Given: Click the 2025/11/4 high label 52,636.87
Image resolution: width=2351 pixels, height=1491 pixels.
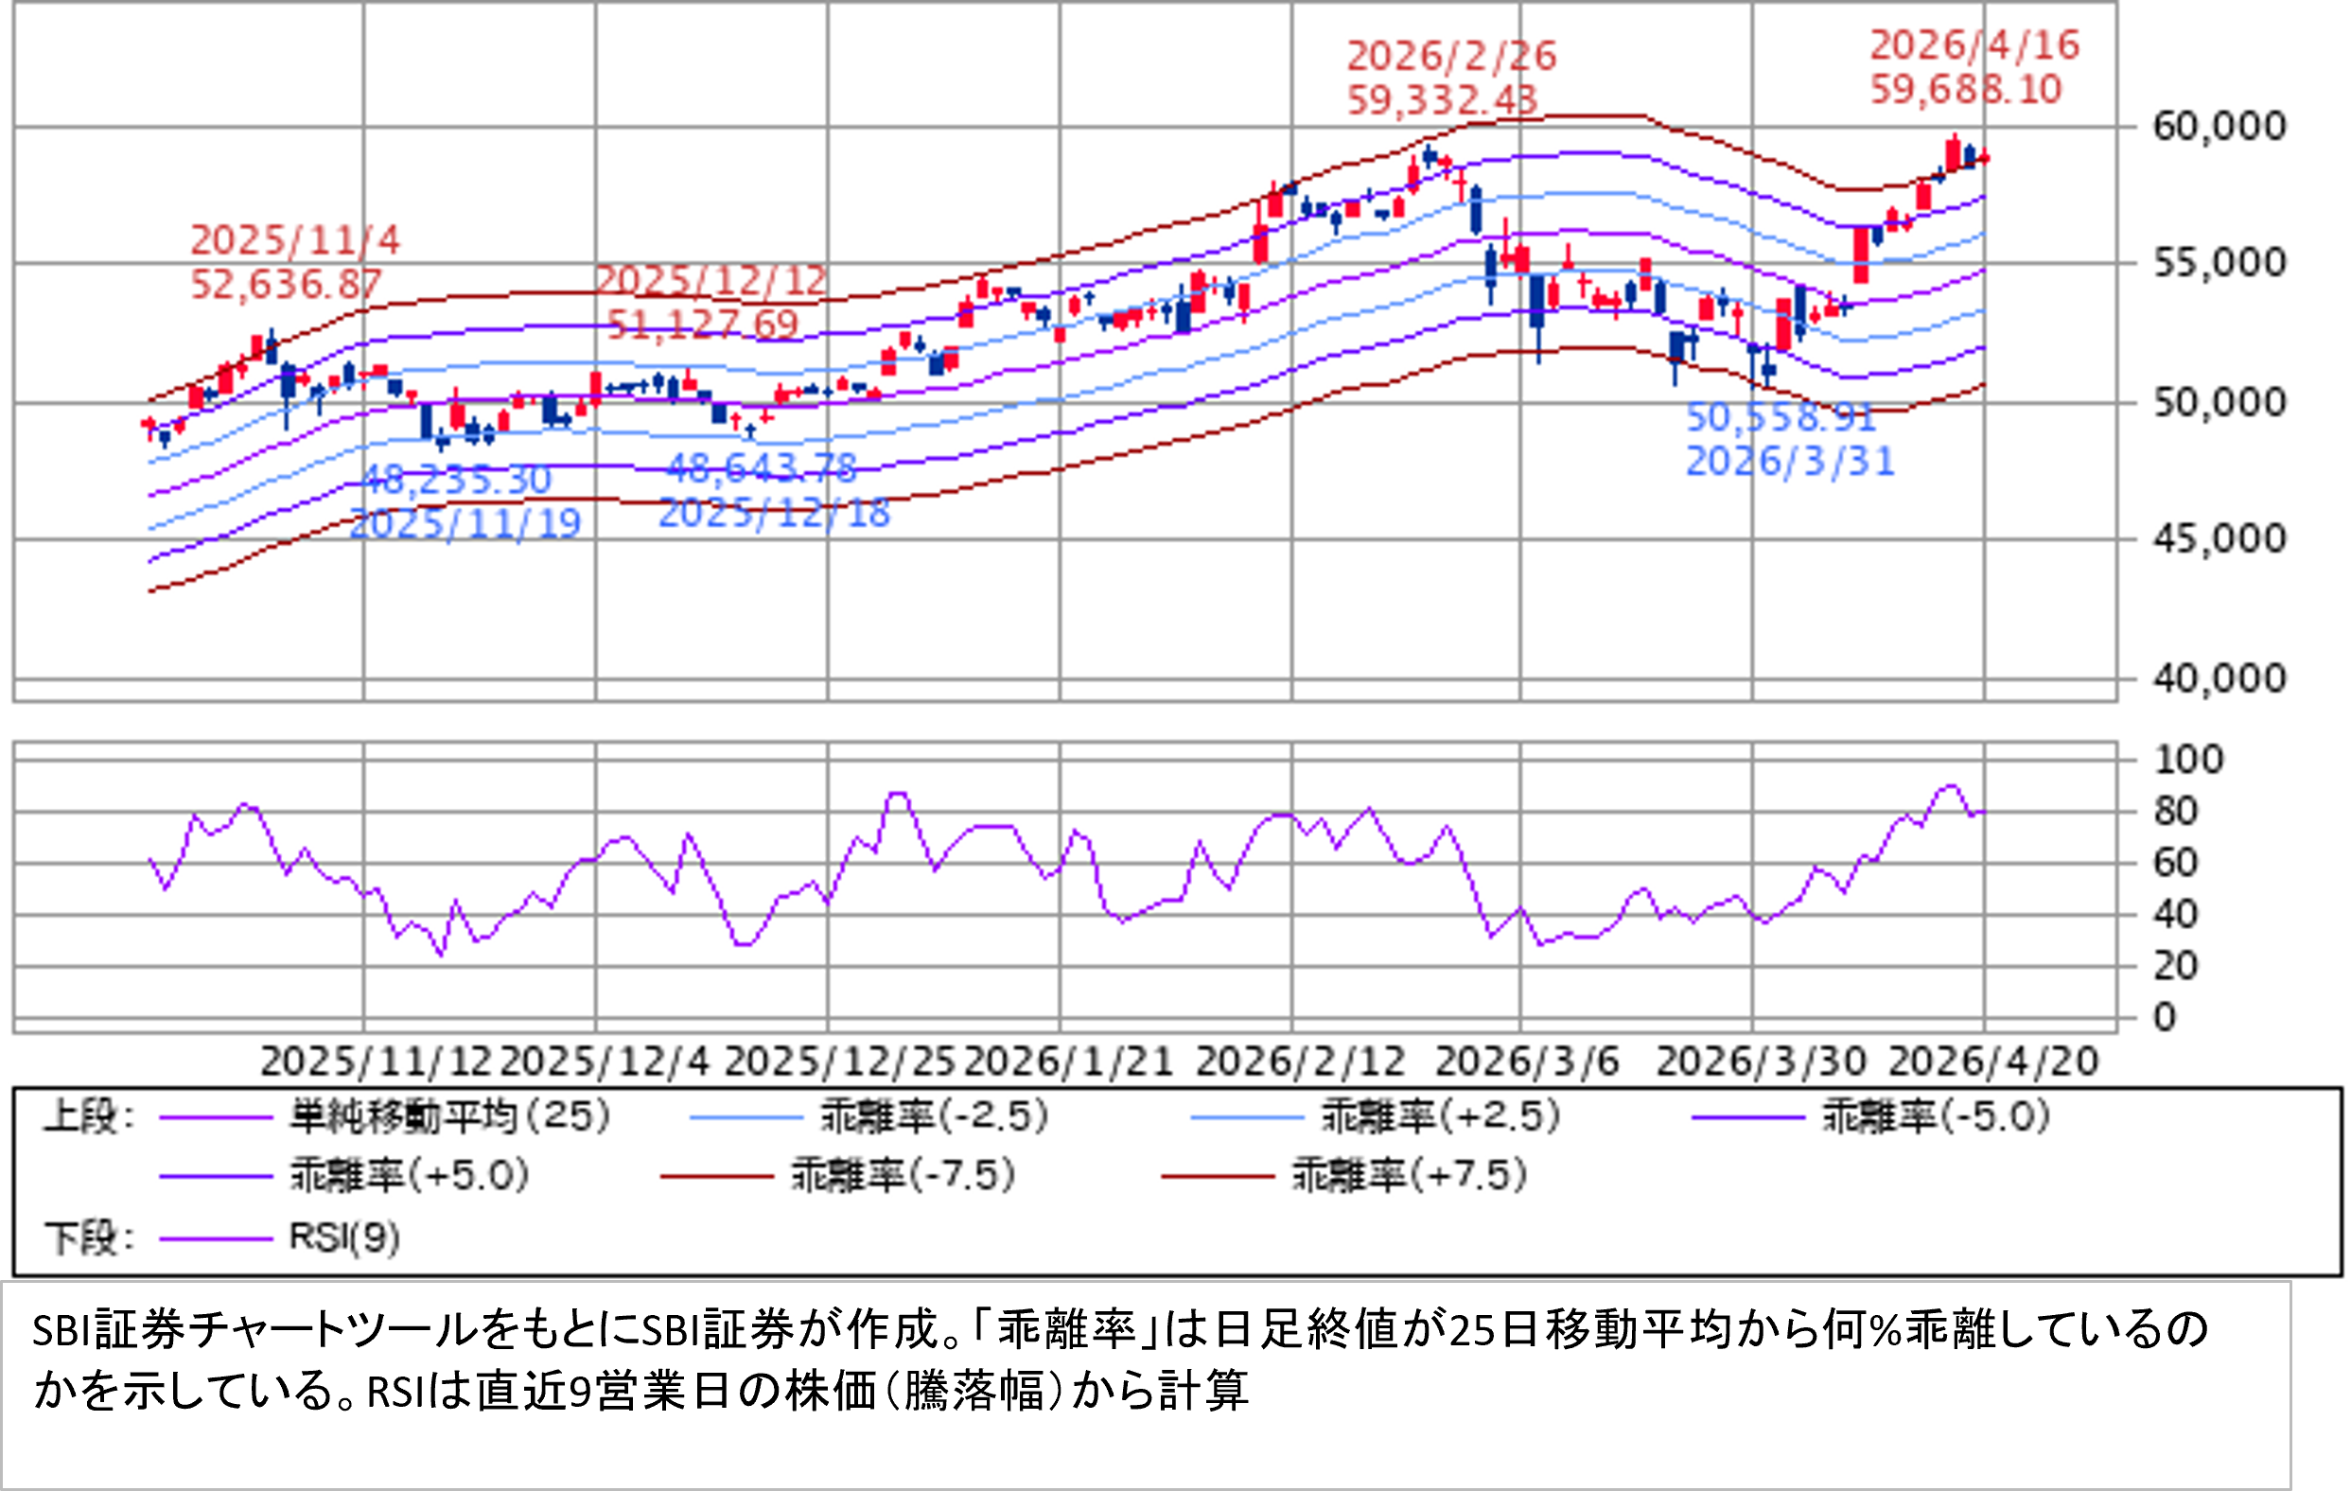Looking at the screenshot, I should 286,284.
